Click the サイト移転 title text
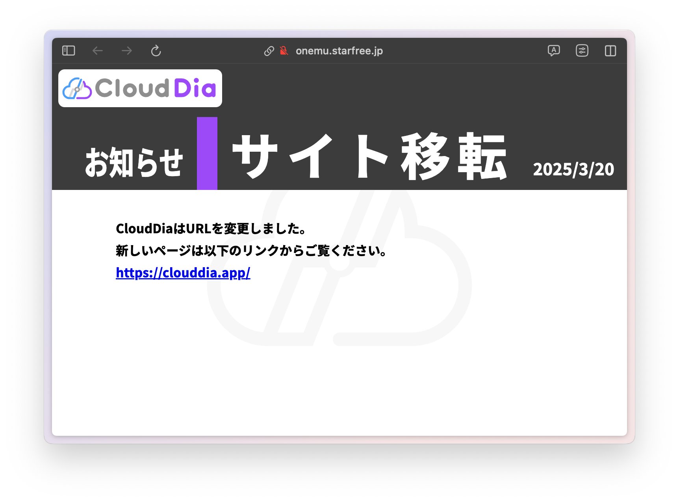The width and height of the screenshot is (679, 502). click(x=369, y=156)
